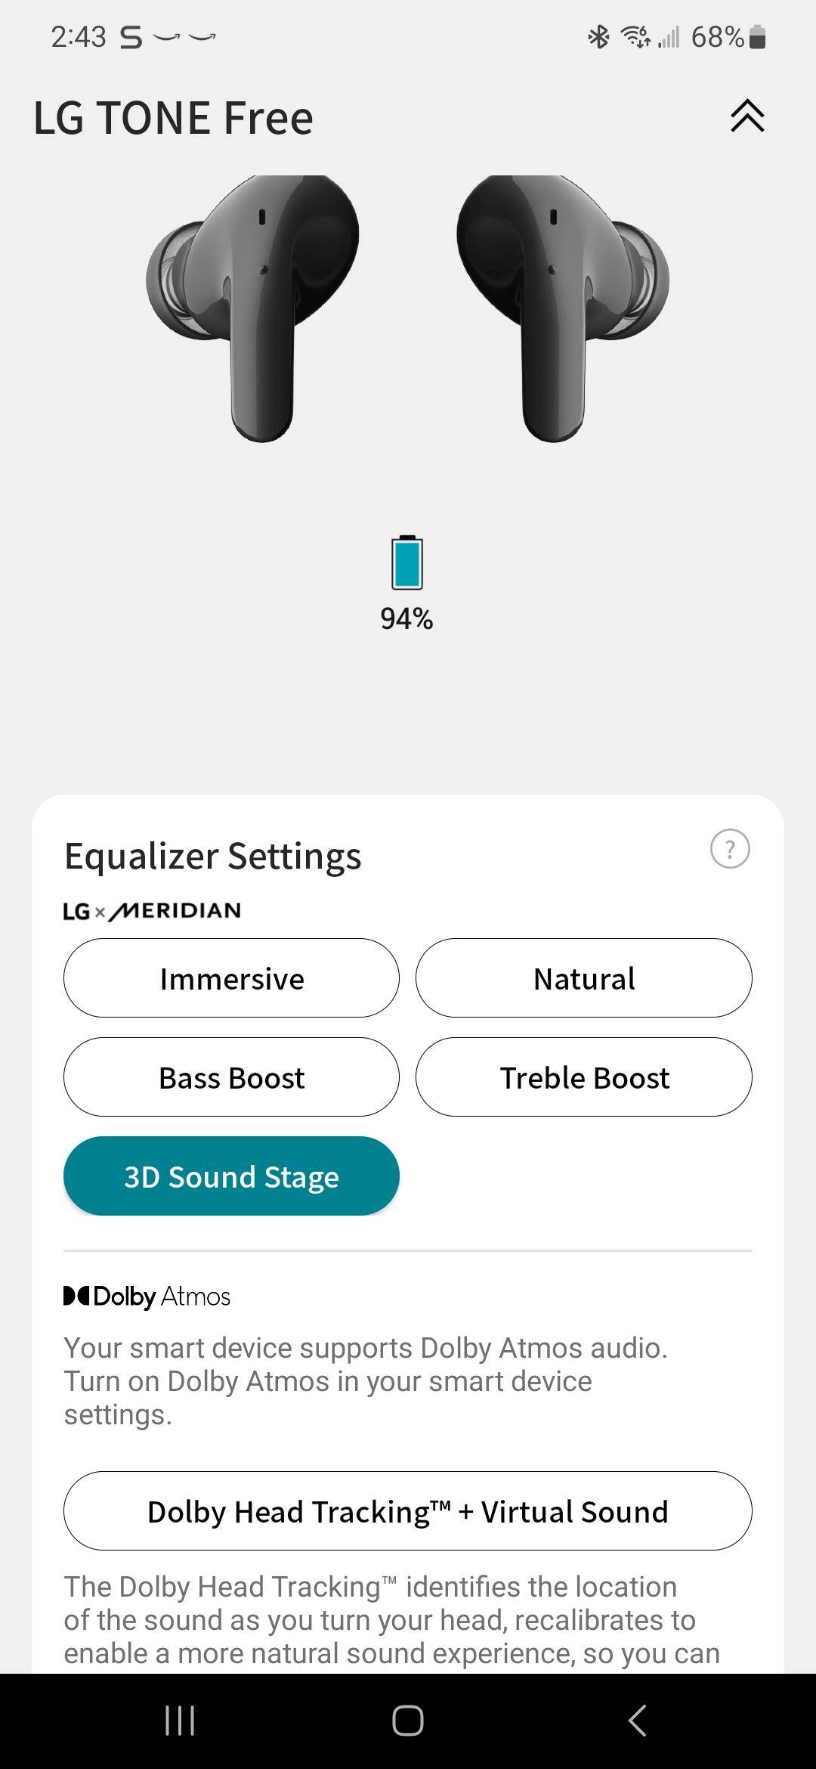This screenshot has height=1769, width=816.
Task: Open Equalizer Settings help icon
Action: (730, 849)
